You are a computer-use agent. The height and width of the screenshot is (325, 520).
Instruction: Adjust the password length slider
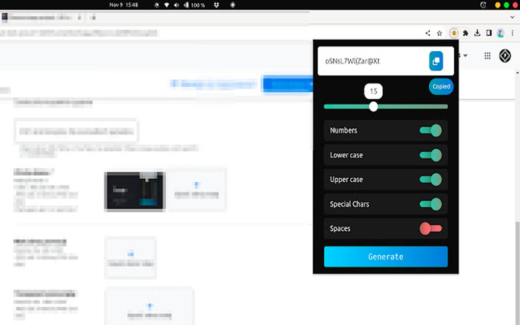click(x=374, y=106)
